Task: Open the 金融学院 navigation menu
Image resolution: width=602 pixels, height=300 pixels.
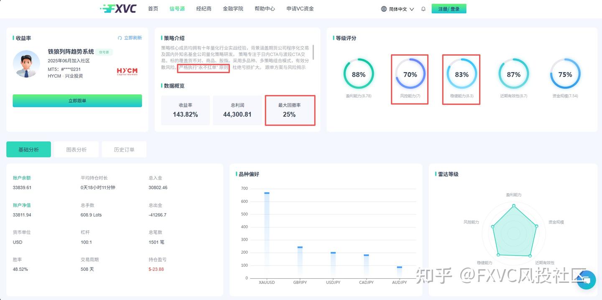Action: point(233,8)
